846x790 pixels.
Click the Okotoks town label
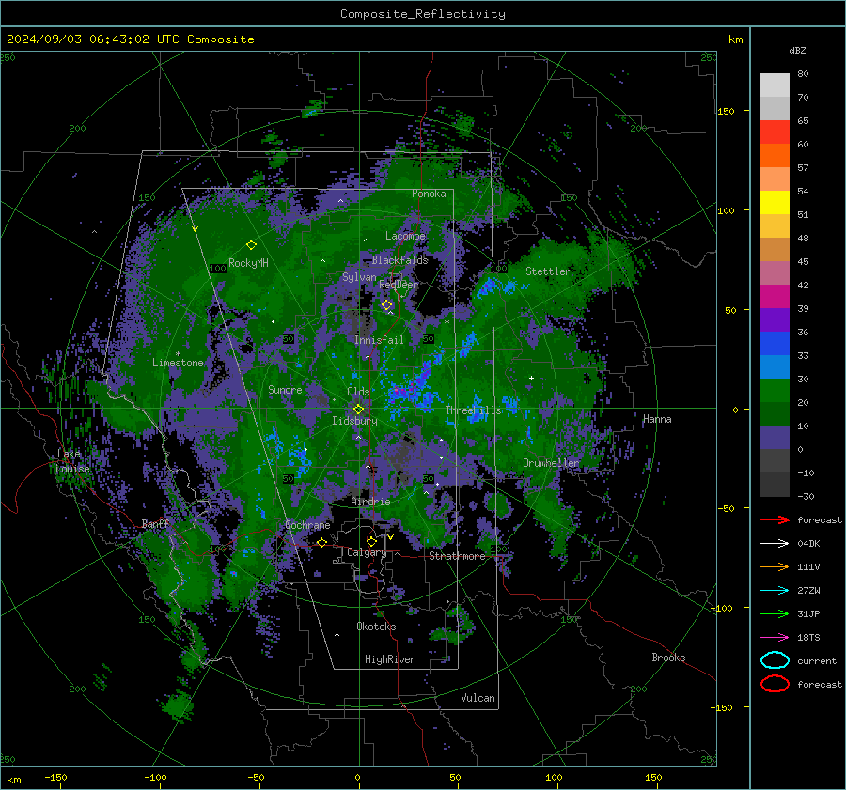point(376,627)
